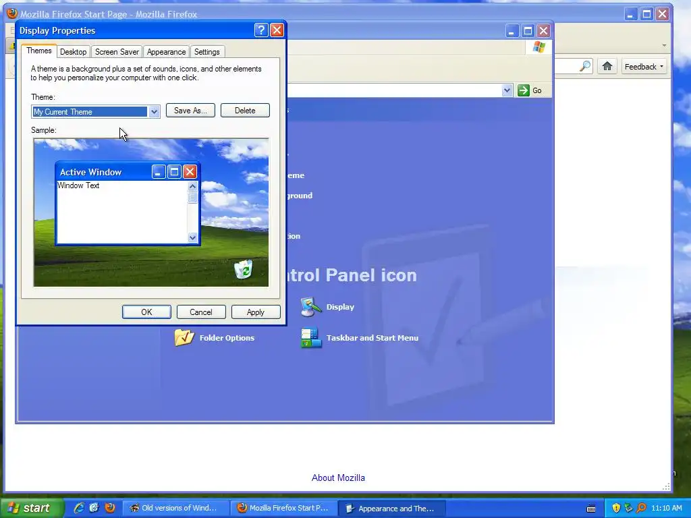
Task: Minimize the Mozilla Firefox window
Action: [631, 14]
